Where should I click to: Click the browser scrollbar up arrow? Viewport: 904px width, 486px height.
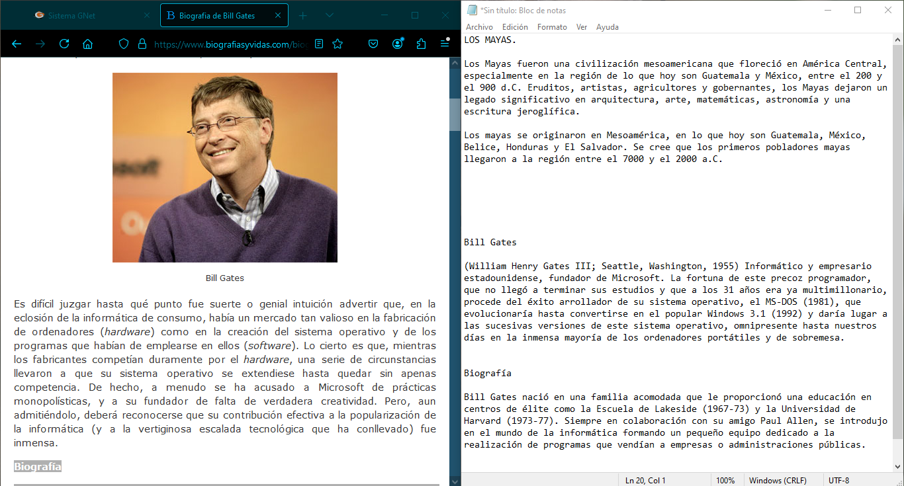tap(455, 63)
